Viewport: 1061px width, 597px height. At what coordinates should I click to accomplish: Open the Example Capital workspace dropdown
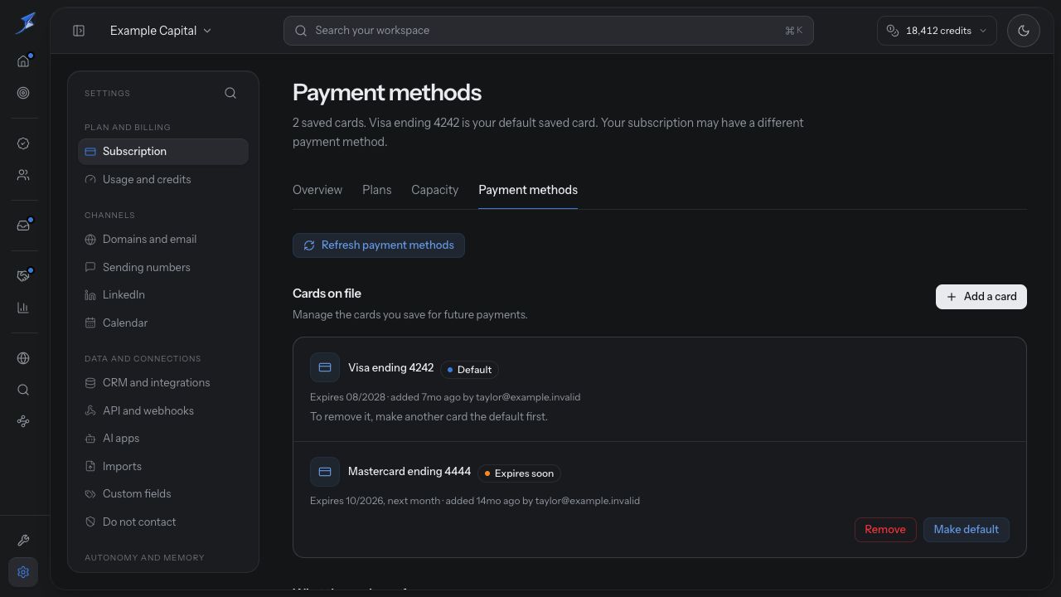(x=161, y=31)
